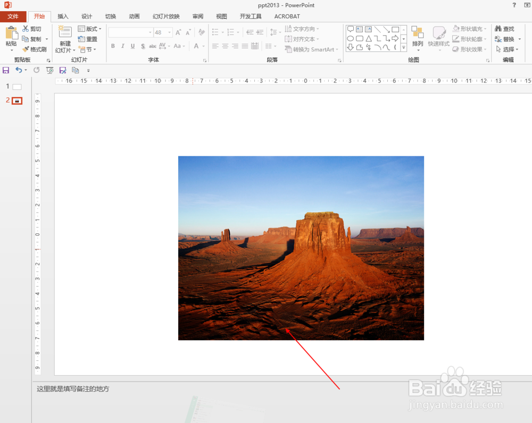Switch to the ACROBAT tab
532x423 pixels.
[x=287, y=16]
